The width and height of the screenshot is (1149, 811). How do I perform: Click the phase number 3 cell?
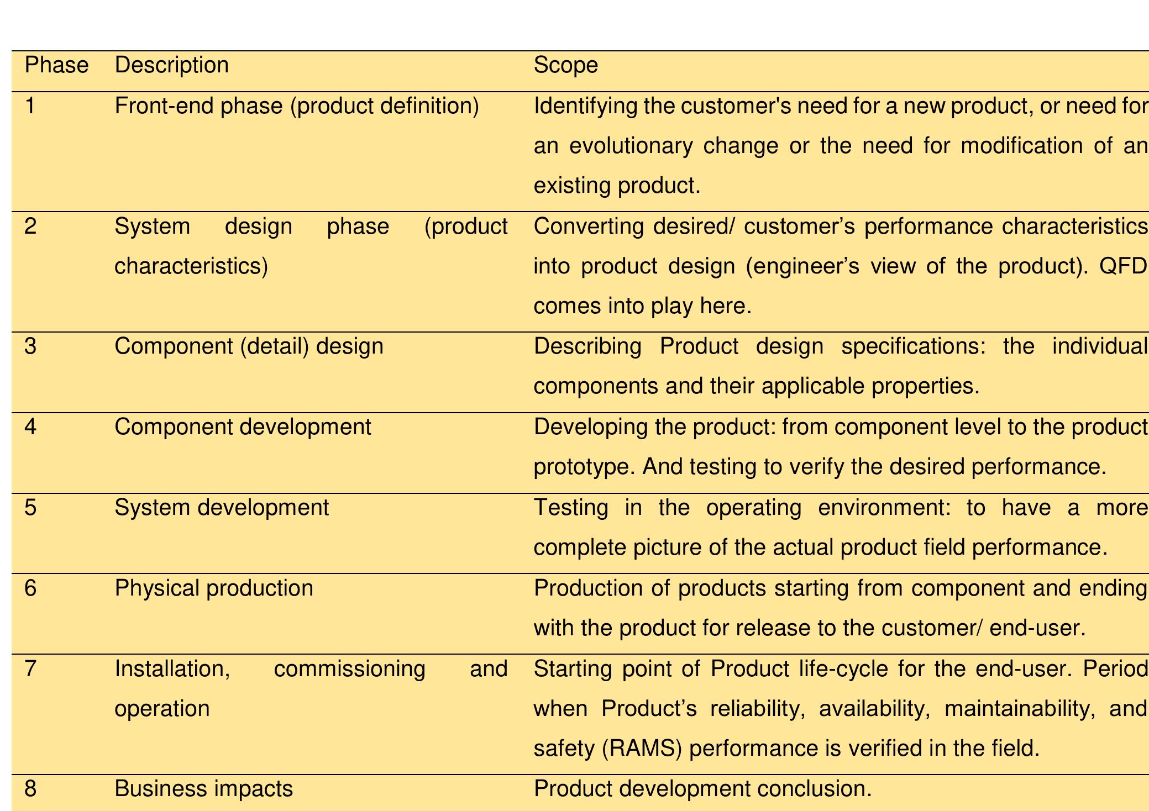pyautogui.click(x=29, y=345)
